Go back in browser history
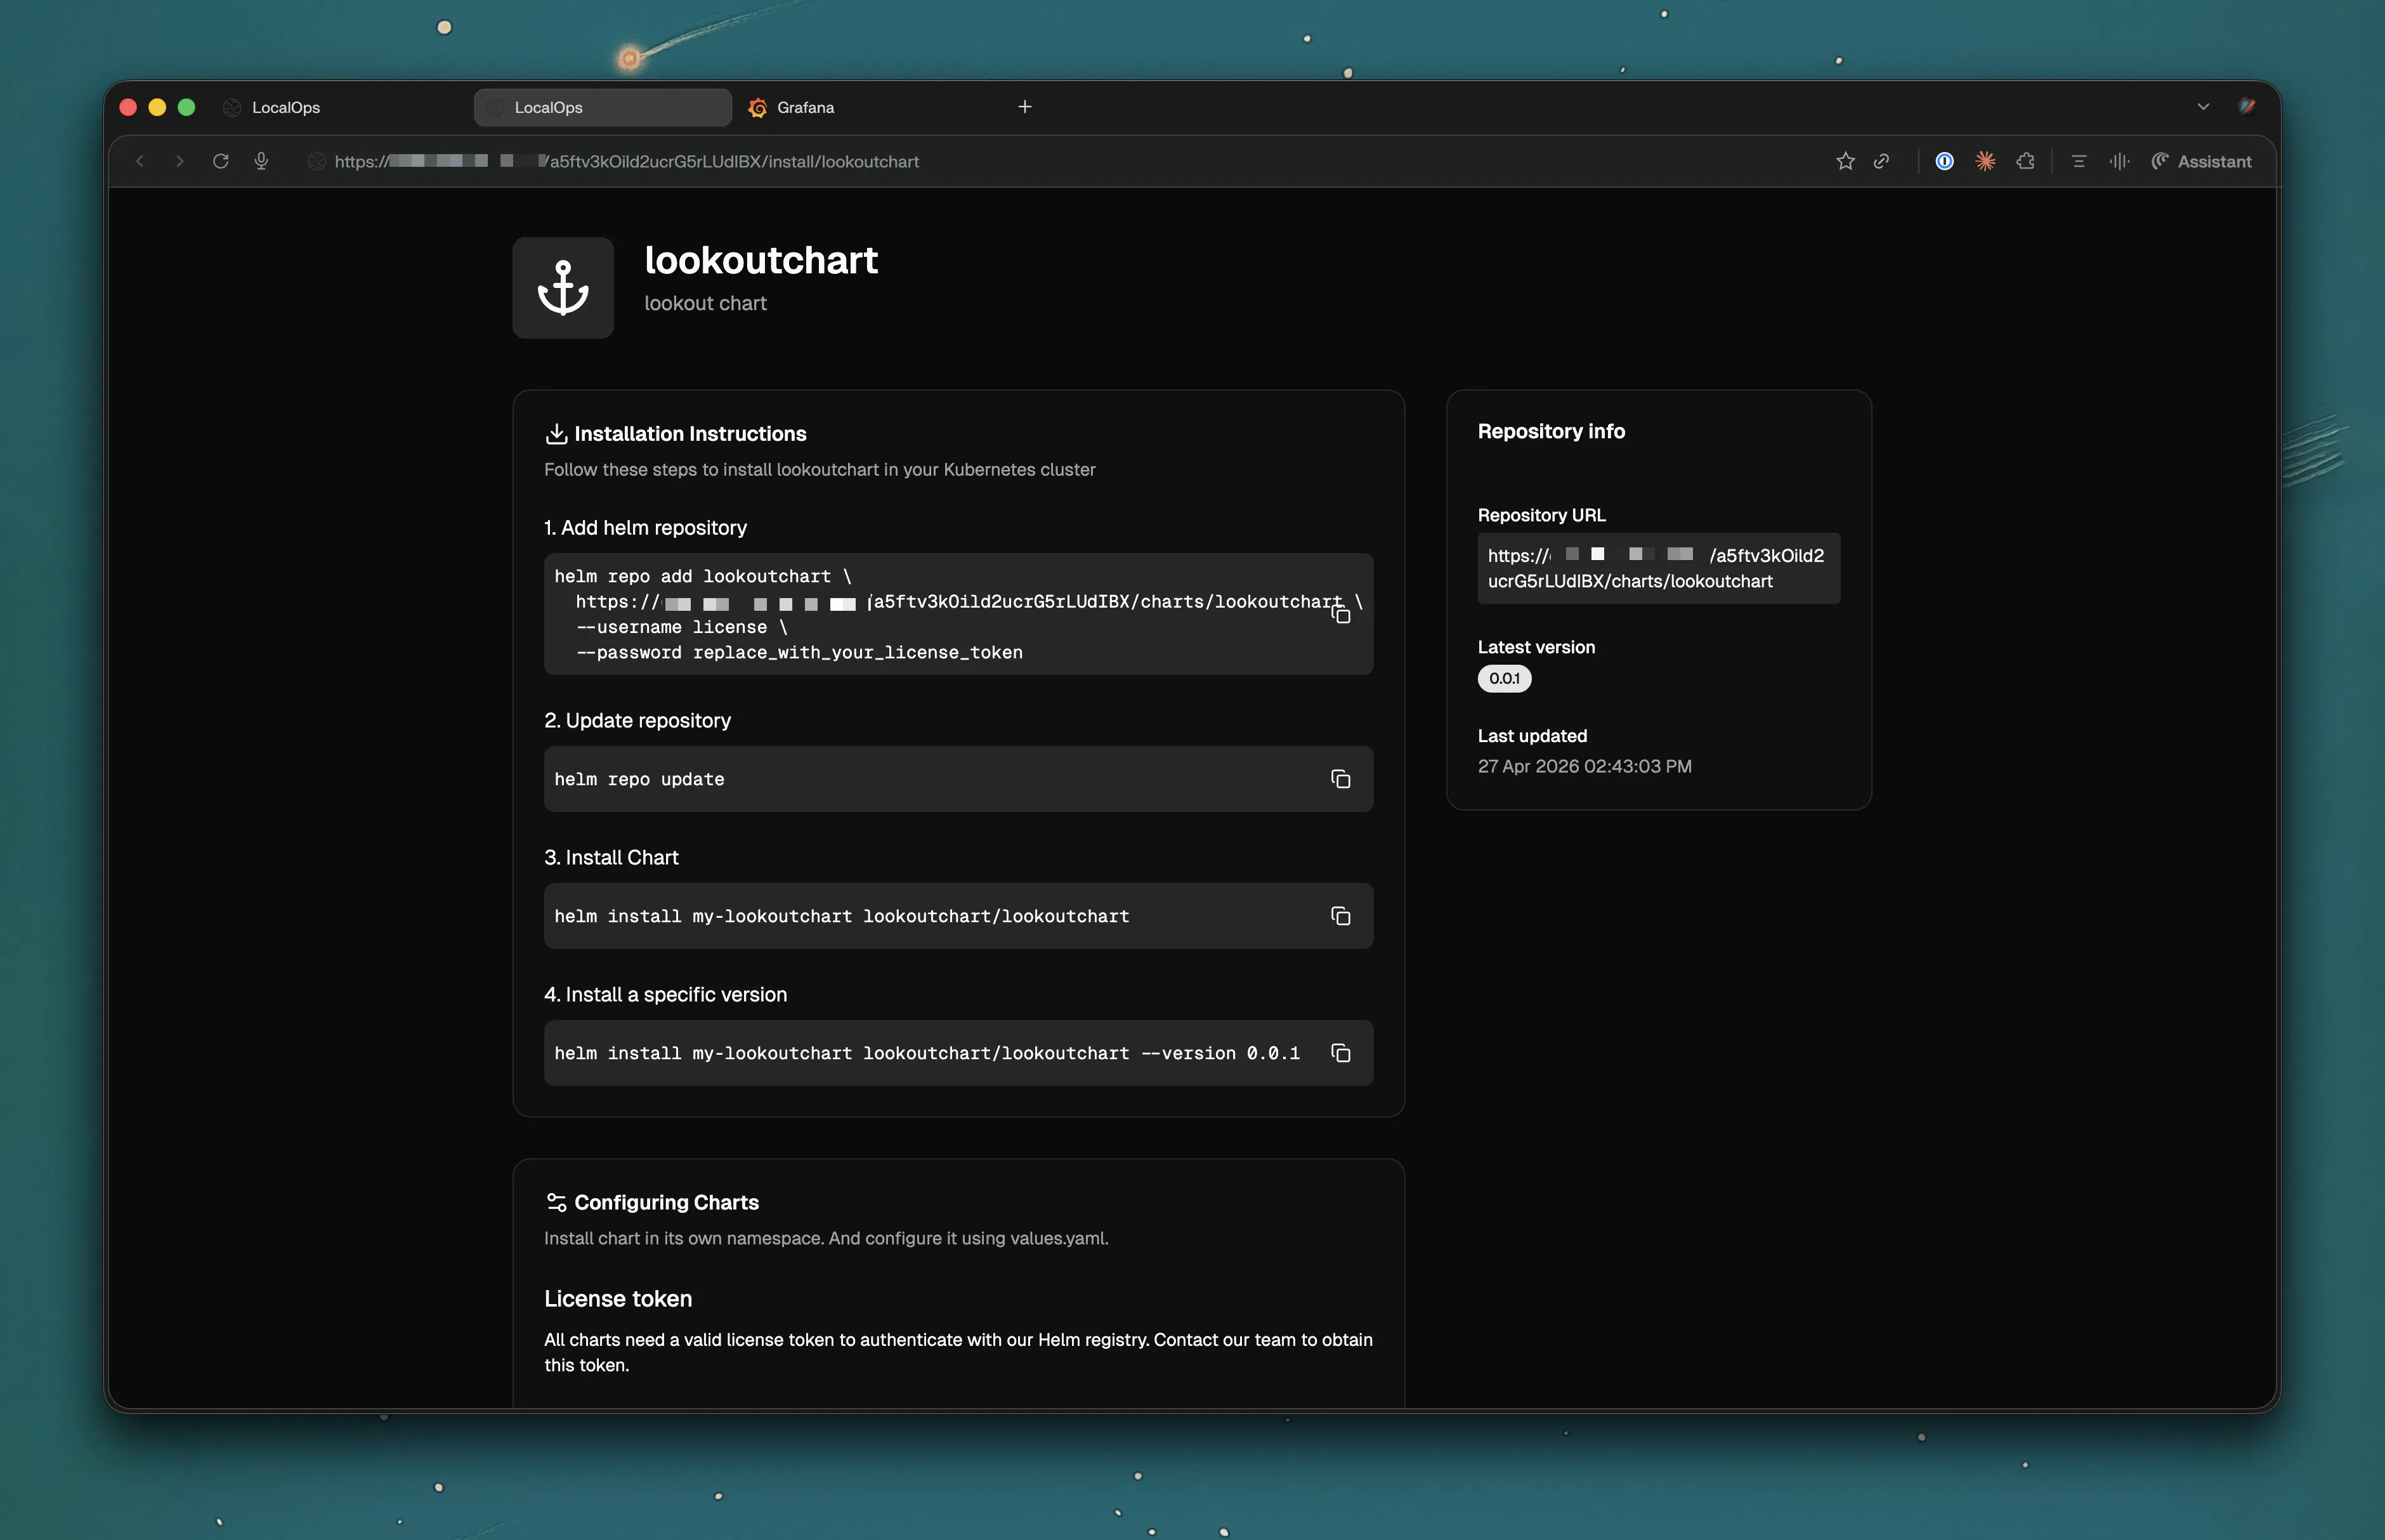2385x1540 pixels. tap(140, 161)
